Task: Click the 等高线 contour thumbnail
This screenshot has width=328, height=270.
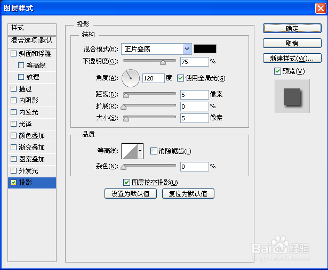Action: [130, 151]
